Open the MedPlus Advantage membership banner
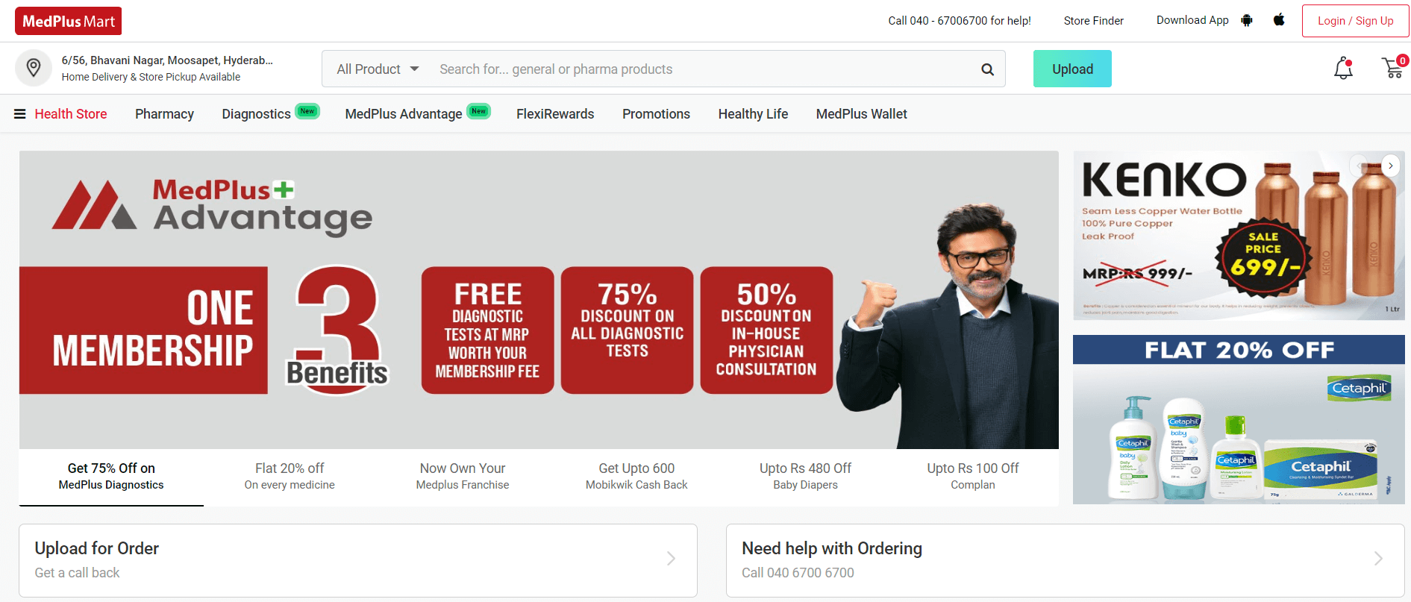This screenshot has height=602, width=1411. coord(539,300)
